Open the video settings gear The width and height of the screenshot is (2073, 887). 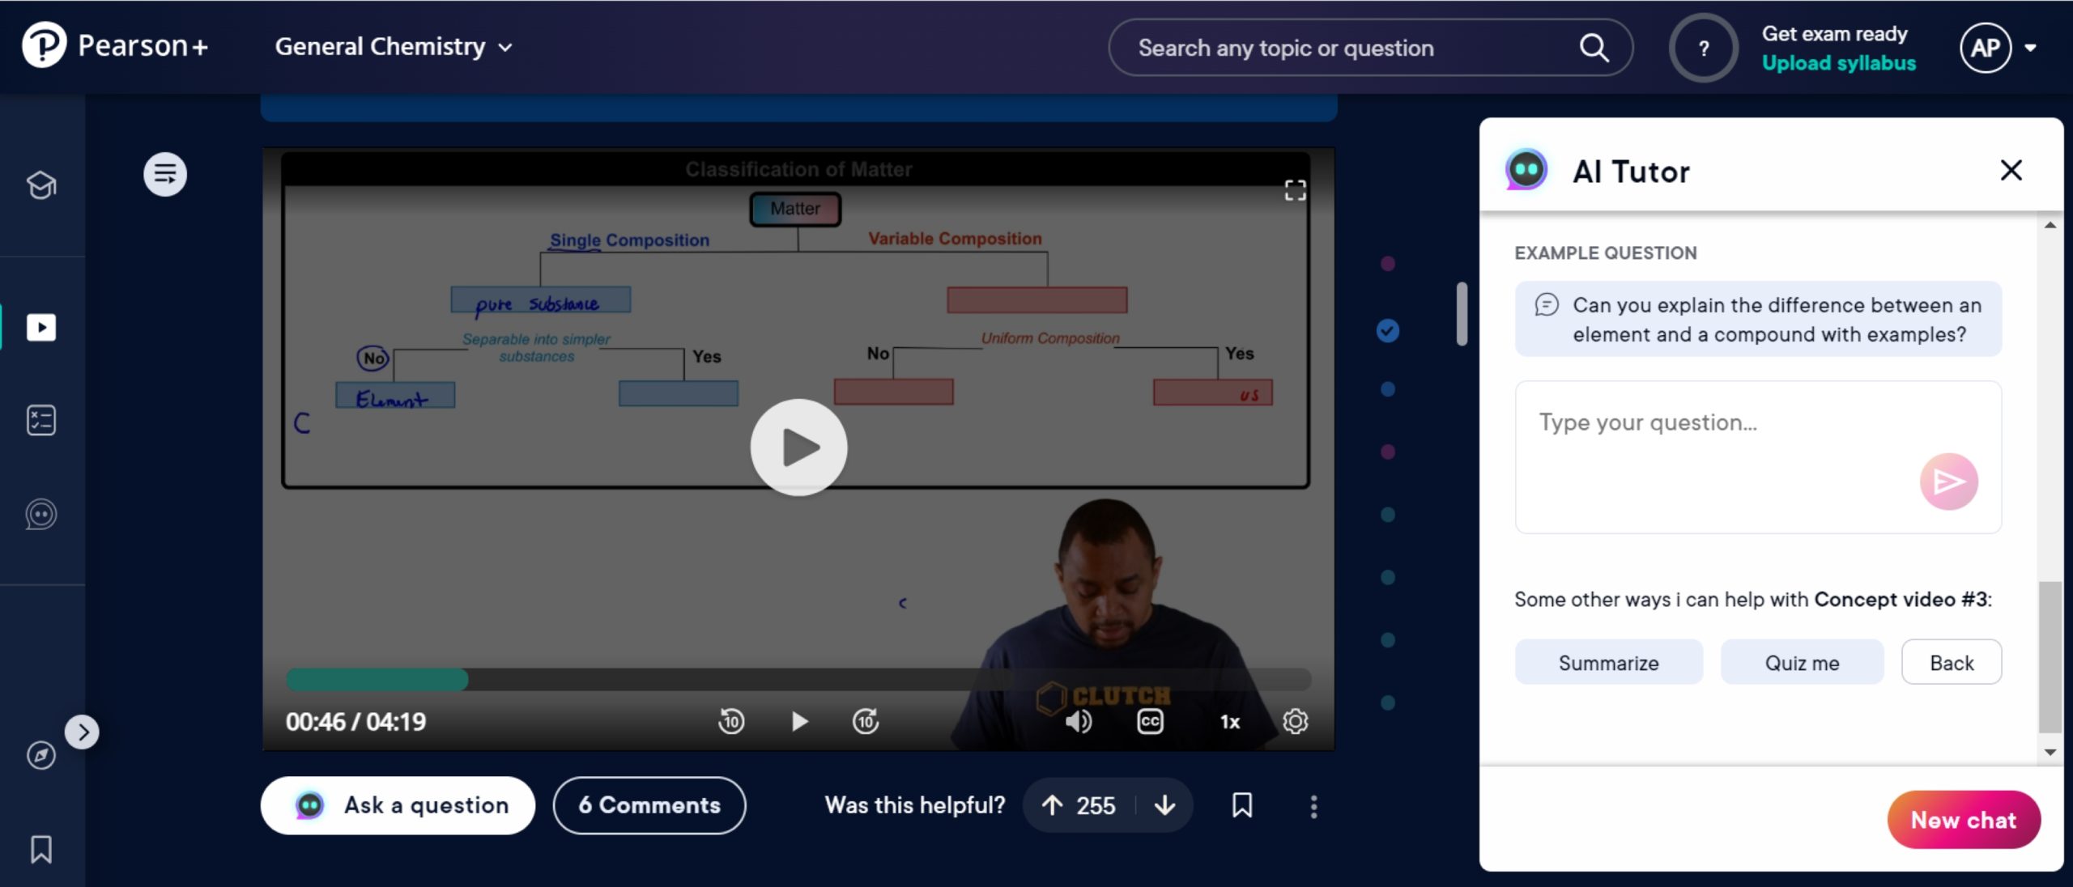1295,720
